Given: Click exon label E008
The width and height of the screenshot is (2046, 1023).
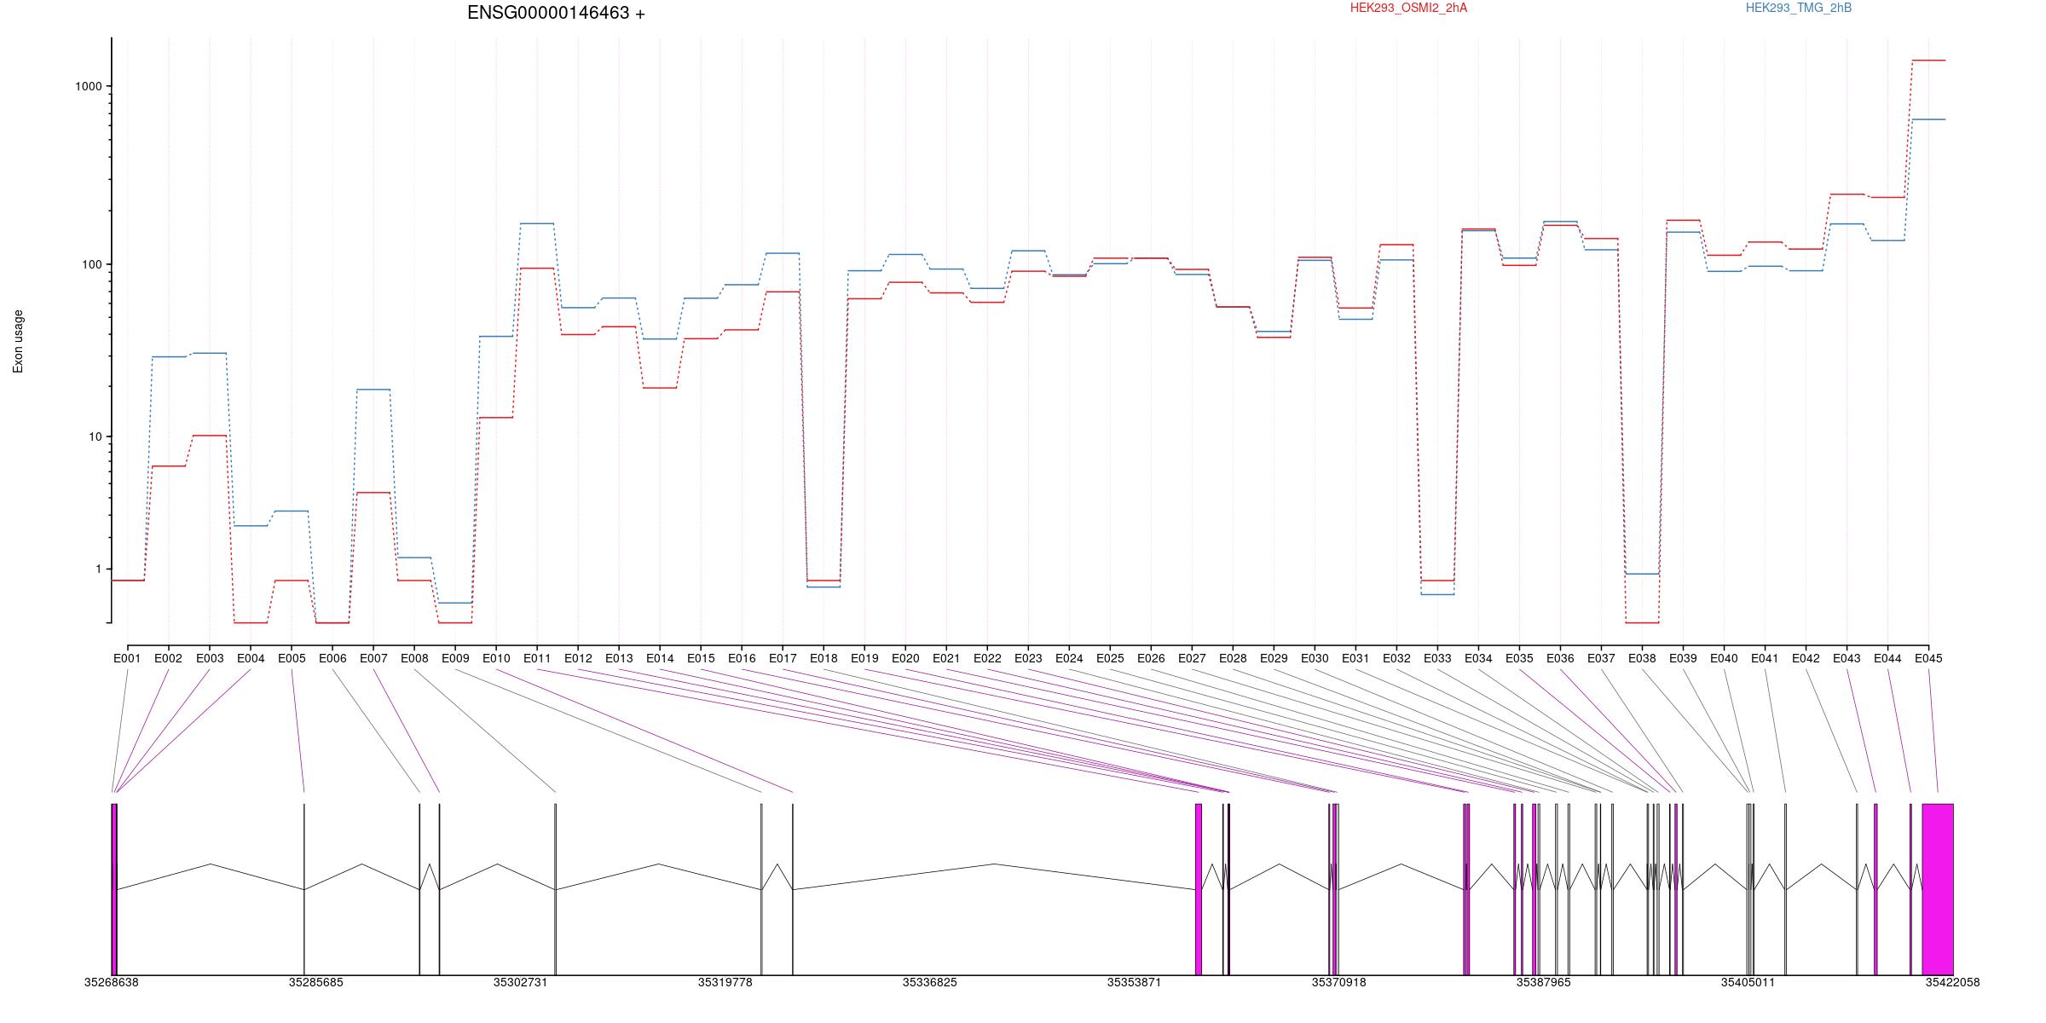Looking at the screenshot, I should pyautogui.click(x=414, y=658).
